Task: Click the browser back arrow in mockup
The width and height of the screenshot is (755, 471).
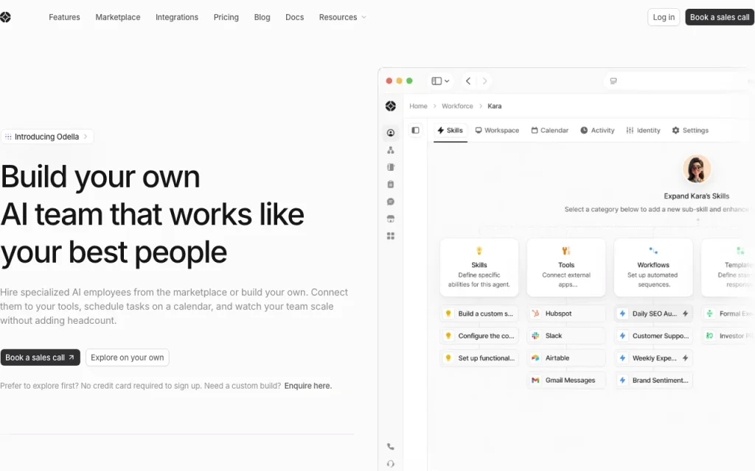Action: tap(468, 81)
